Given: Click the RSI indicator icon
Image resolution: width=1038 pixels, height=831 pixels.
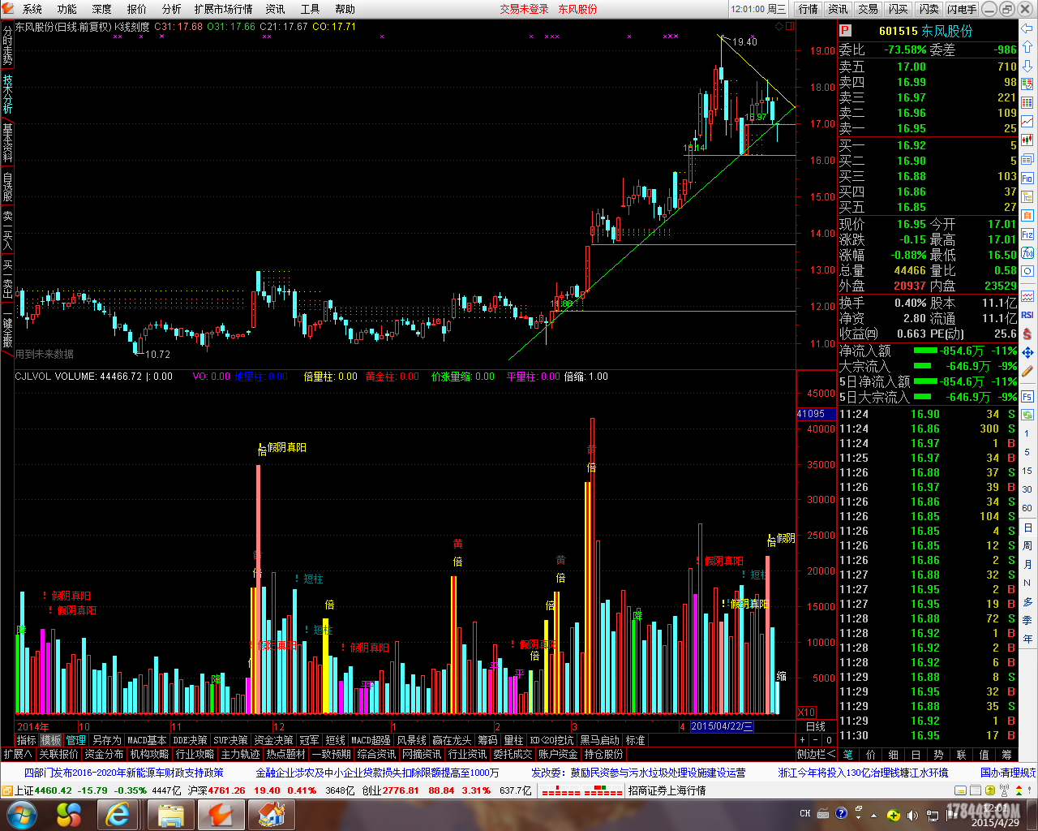Looking at the screenshot, I should 1027,315.
